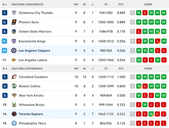Click the Cleveland Cavaliers logo

14,77
